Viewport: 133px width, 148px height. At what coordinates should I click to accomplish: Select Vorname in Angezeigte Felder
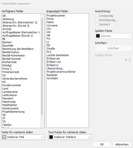click(x=52, y=25)
